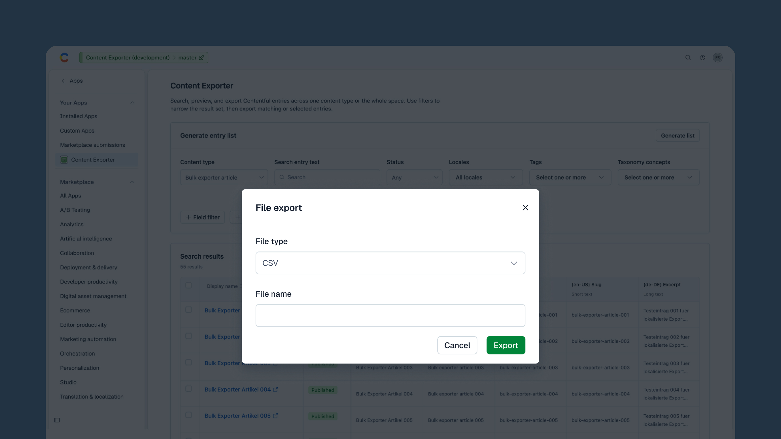Screen dimensions: 781x439
Task: Select the master environment rocket icon
Action: [201, 57]
